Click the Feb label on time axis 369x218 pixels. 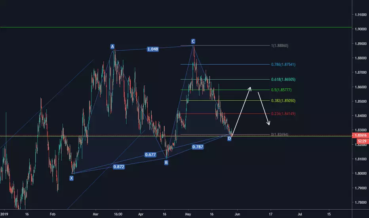coord(53,214)
